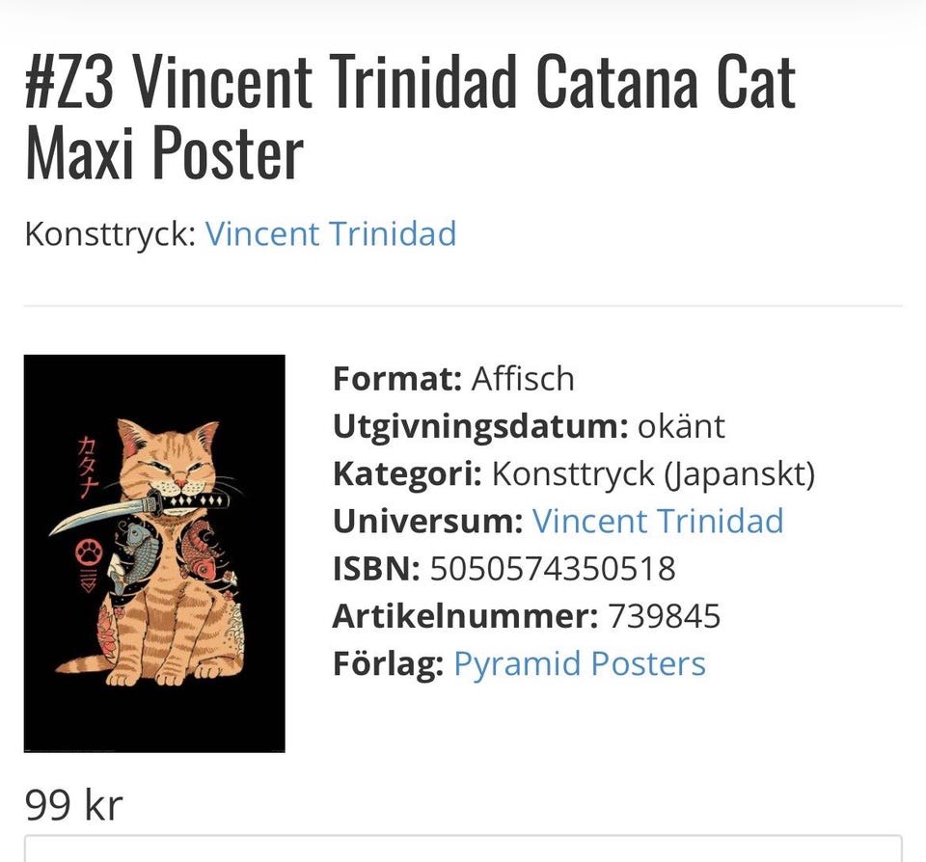Open the Pyramid Posters publisher link
926x862 pixels.
579,663
